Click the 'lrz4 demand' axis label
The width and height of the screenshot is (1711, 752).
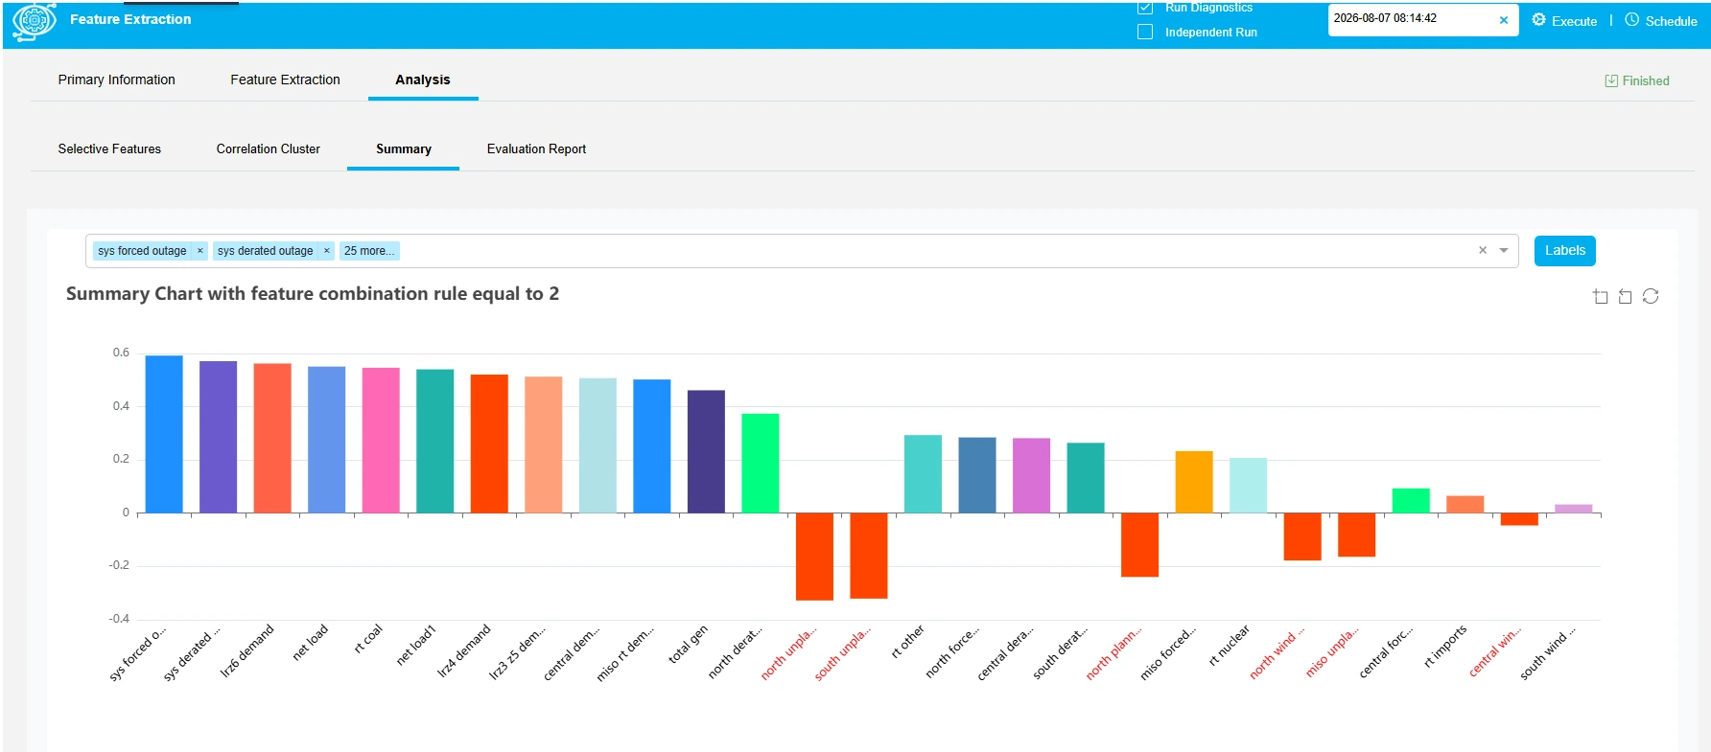tap(464, 650)
